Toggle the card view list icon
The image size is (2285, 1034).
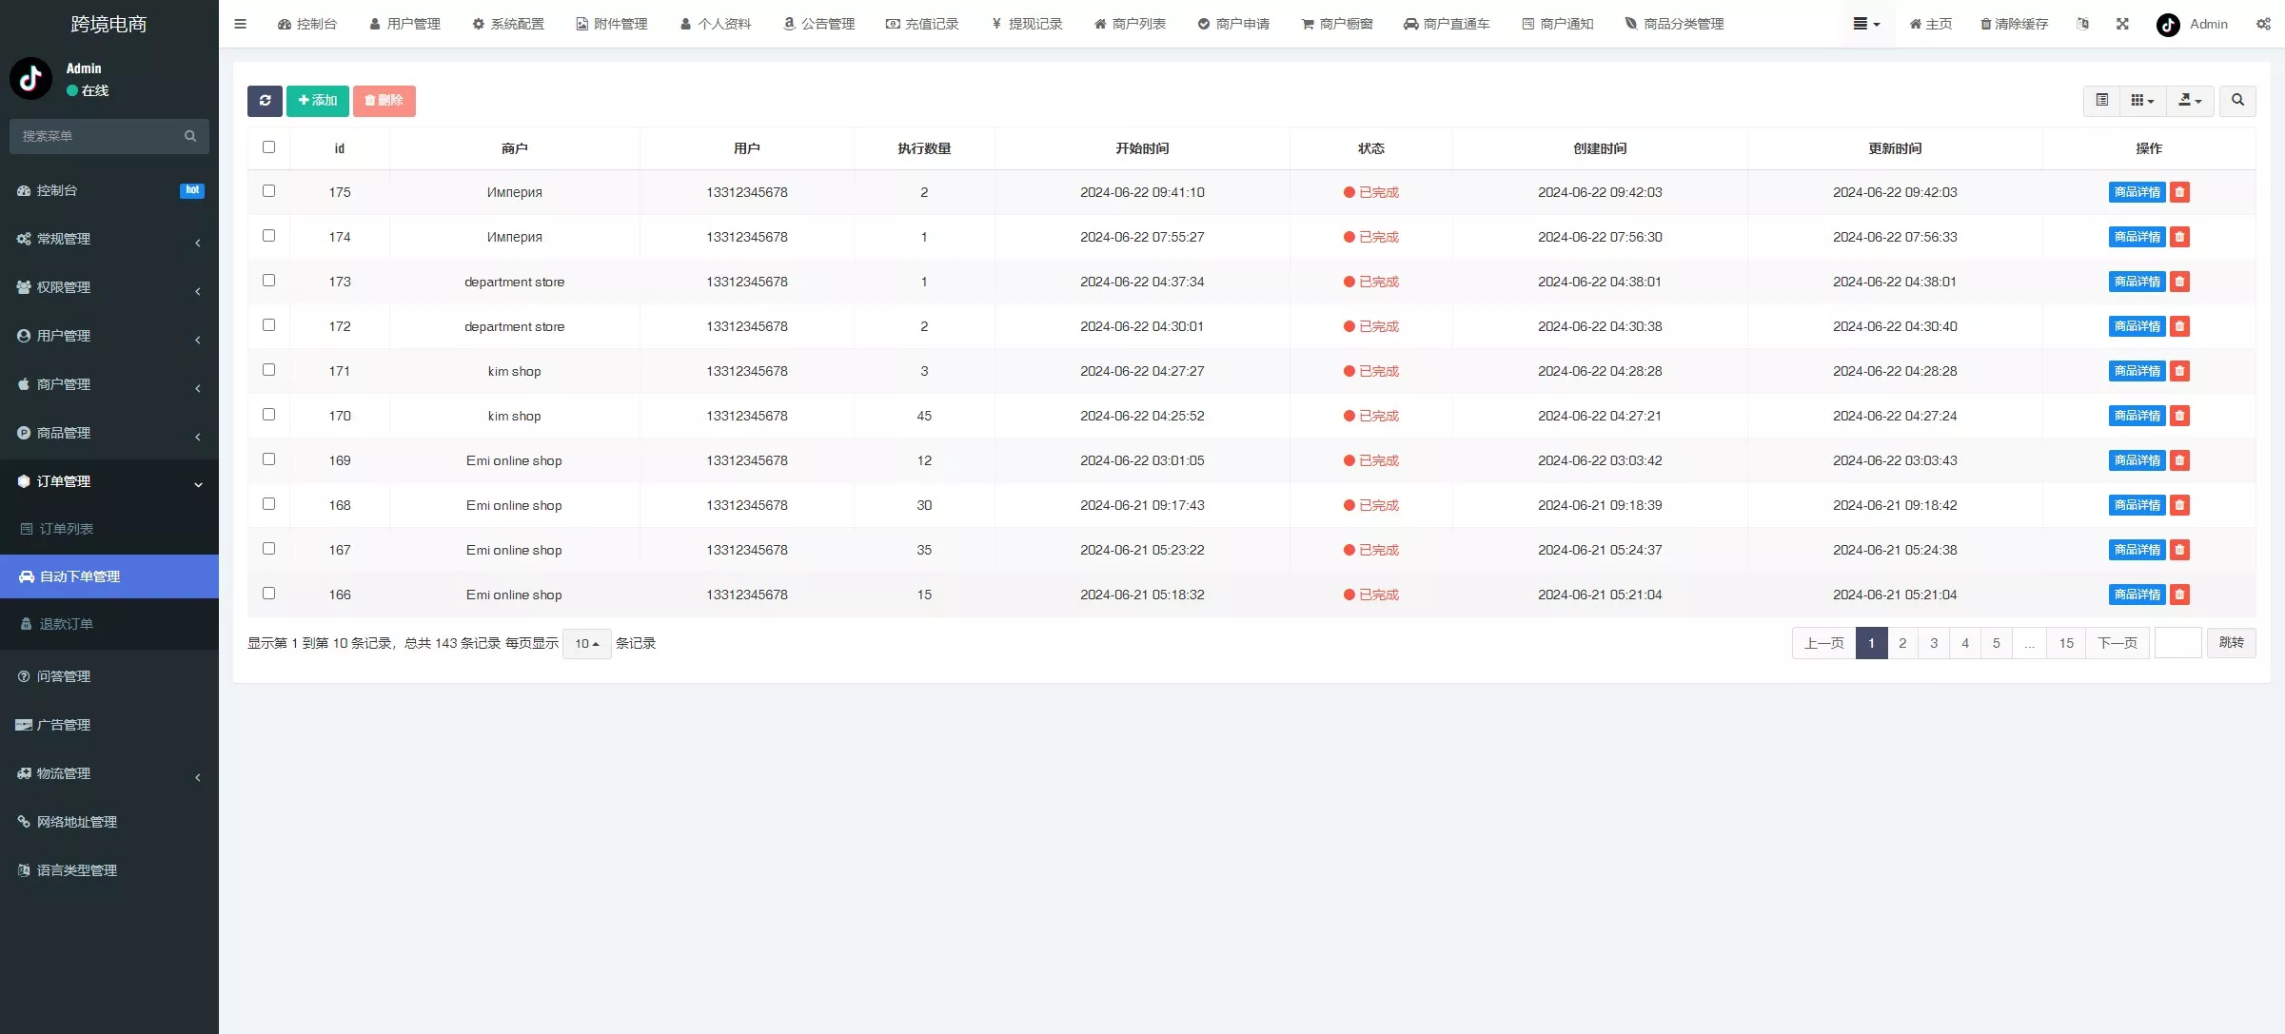[2101, 101]
